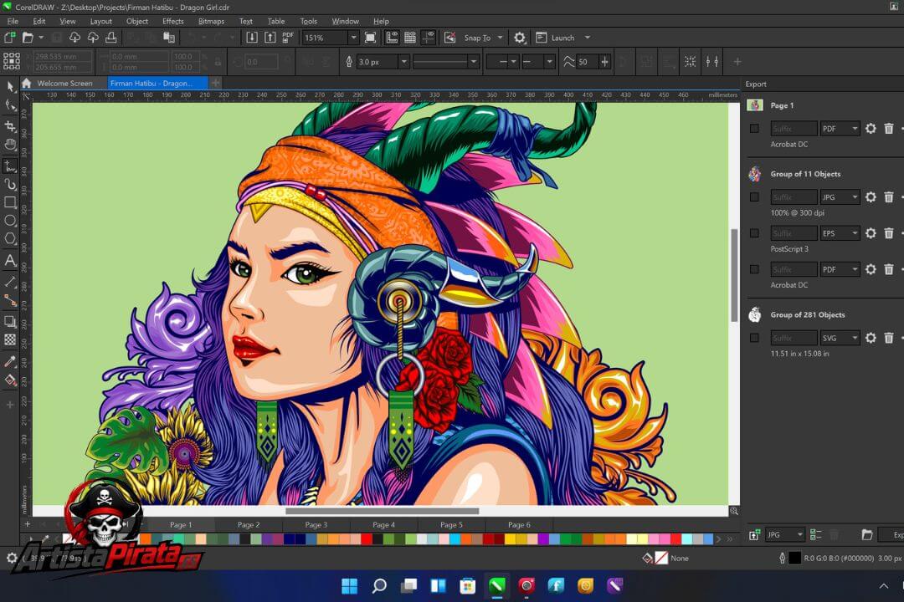Select the Shape edit tool
The width and height of the screenshot is (904, 602).
(x=10, y=105)
